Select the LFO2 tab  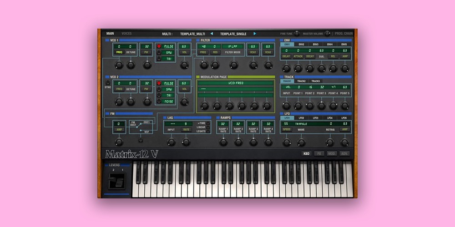(301, 118)
